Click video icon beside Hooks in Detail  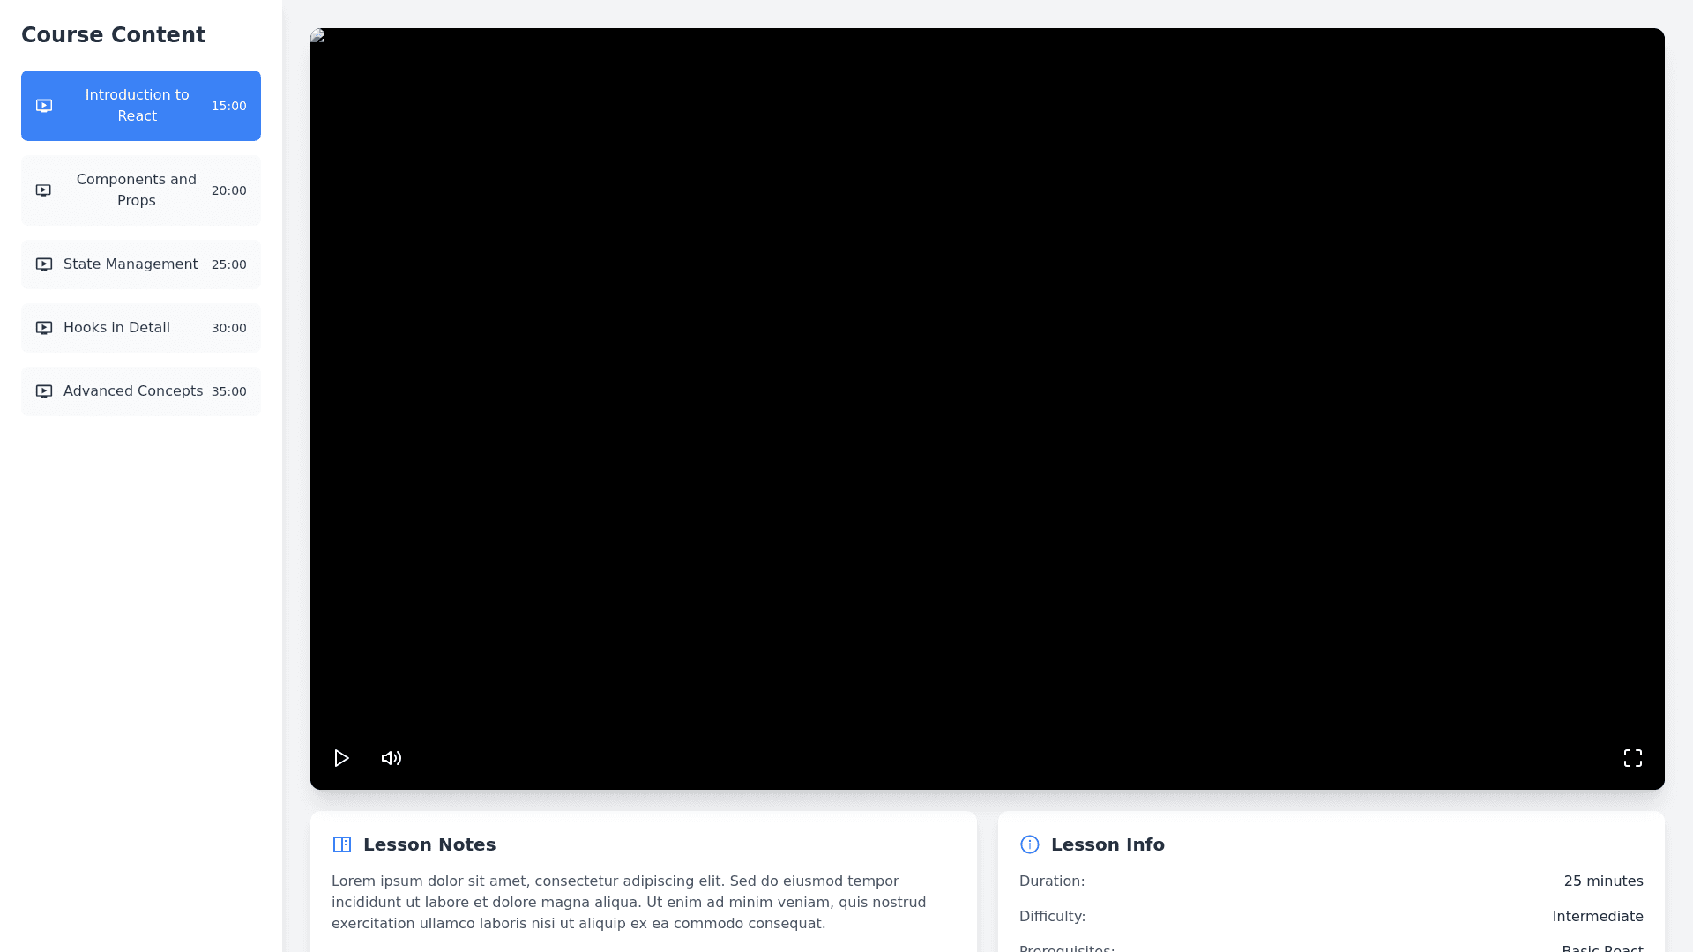tap(44, 328)
